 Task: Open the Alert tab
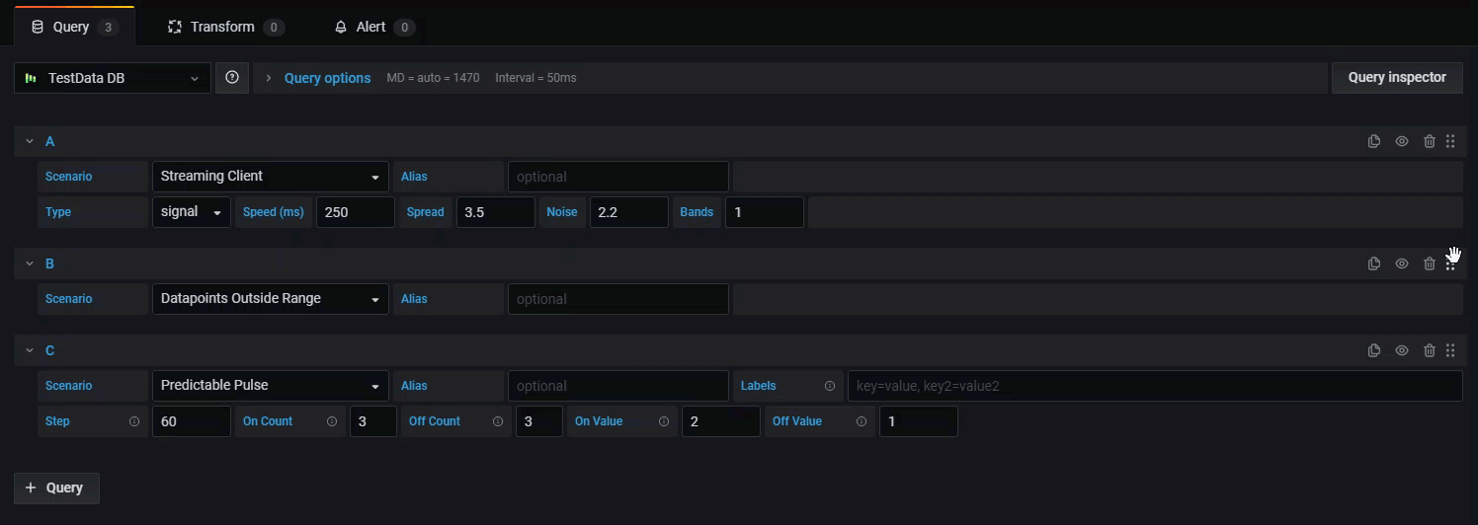(x=373, y=27)
